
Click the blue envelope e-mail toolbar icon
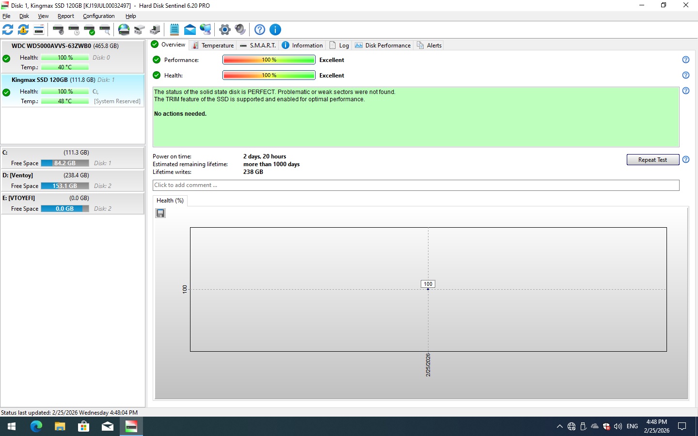(190, 30)
